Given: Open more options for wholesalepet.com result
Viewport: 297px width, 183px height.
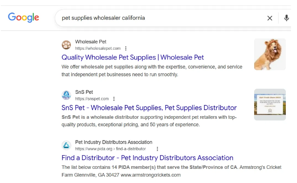Looking at the screenshot, I should coord(126,48).
